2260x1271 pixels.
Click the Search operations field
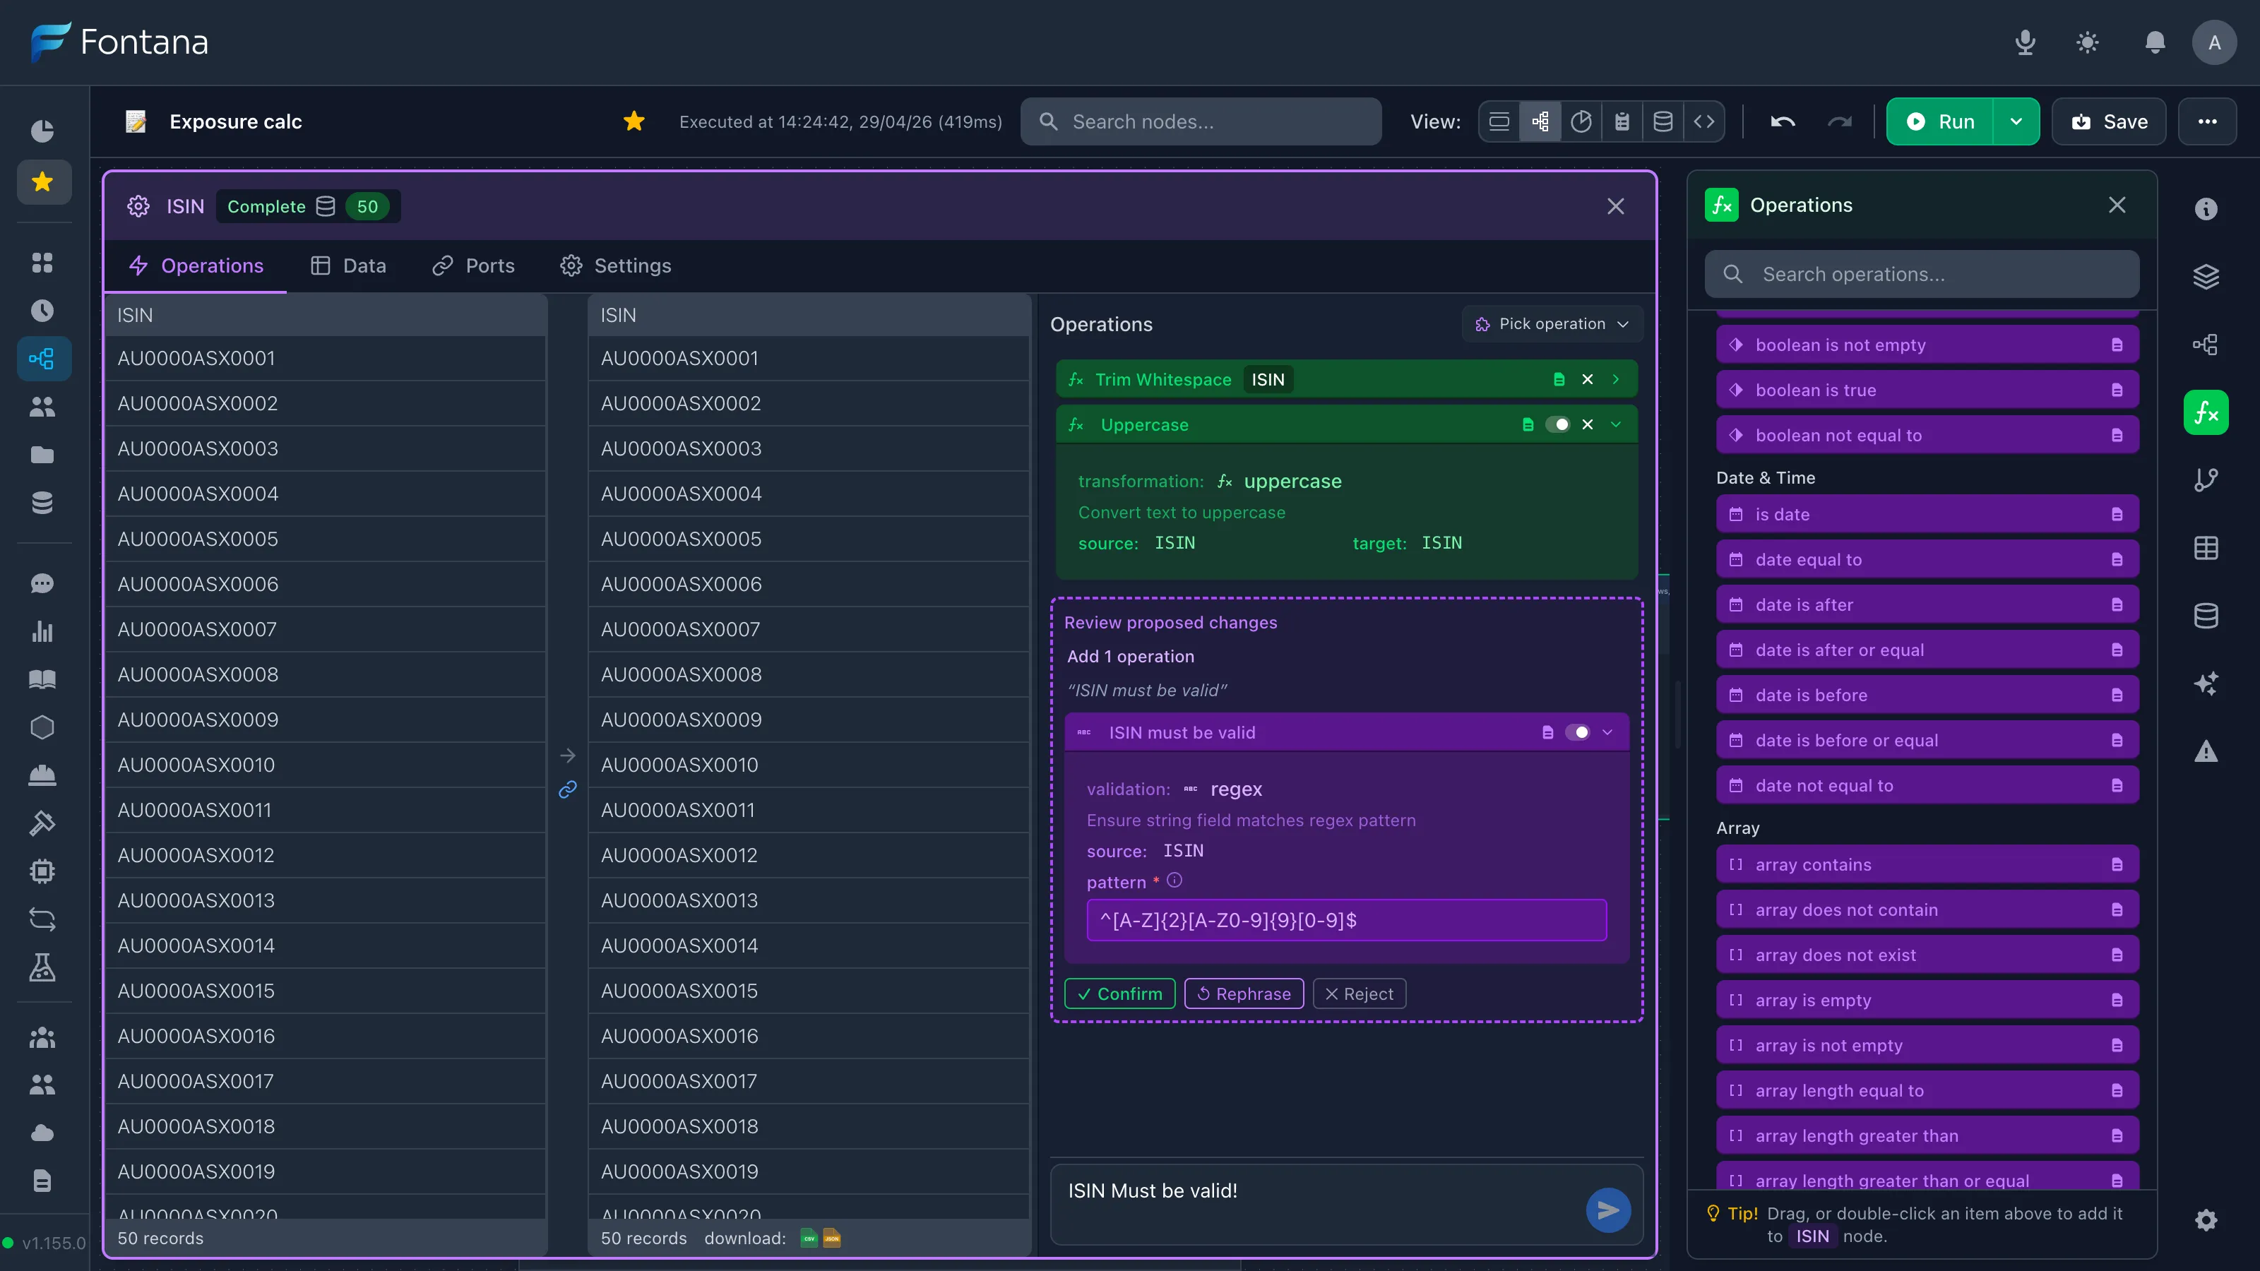pyautogui.click(x=1921, y=275)
